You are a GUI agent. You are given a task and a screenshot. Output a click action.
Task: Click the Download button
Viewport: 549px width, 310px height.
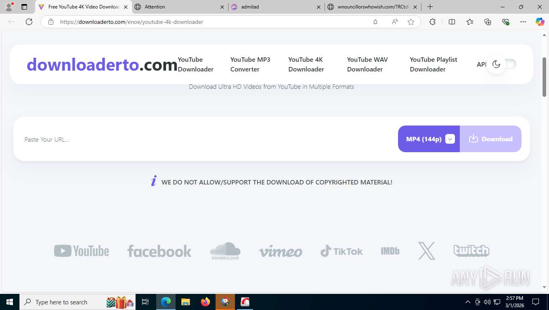[490, 139]
